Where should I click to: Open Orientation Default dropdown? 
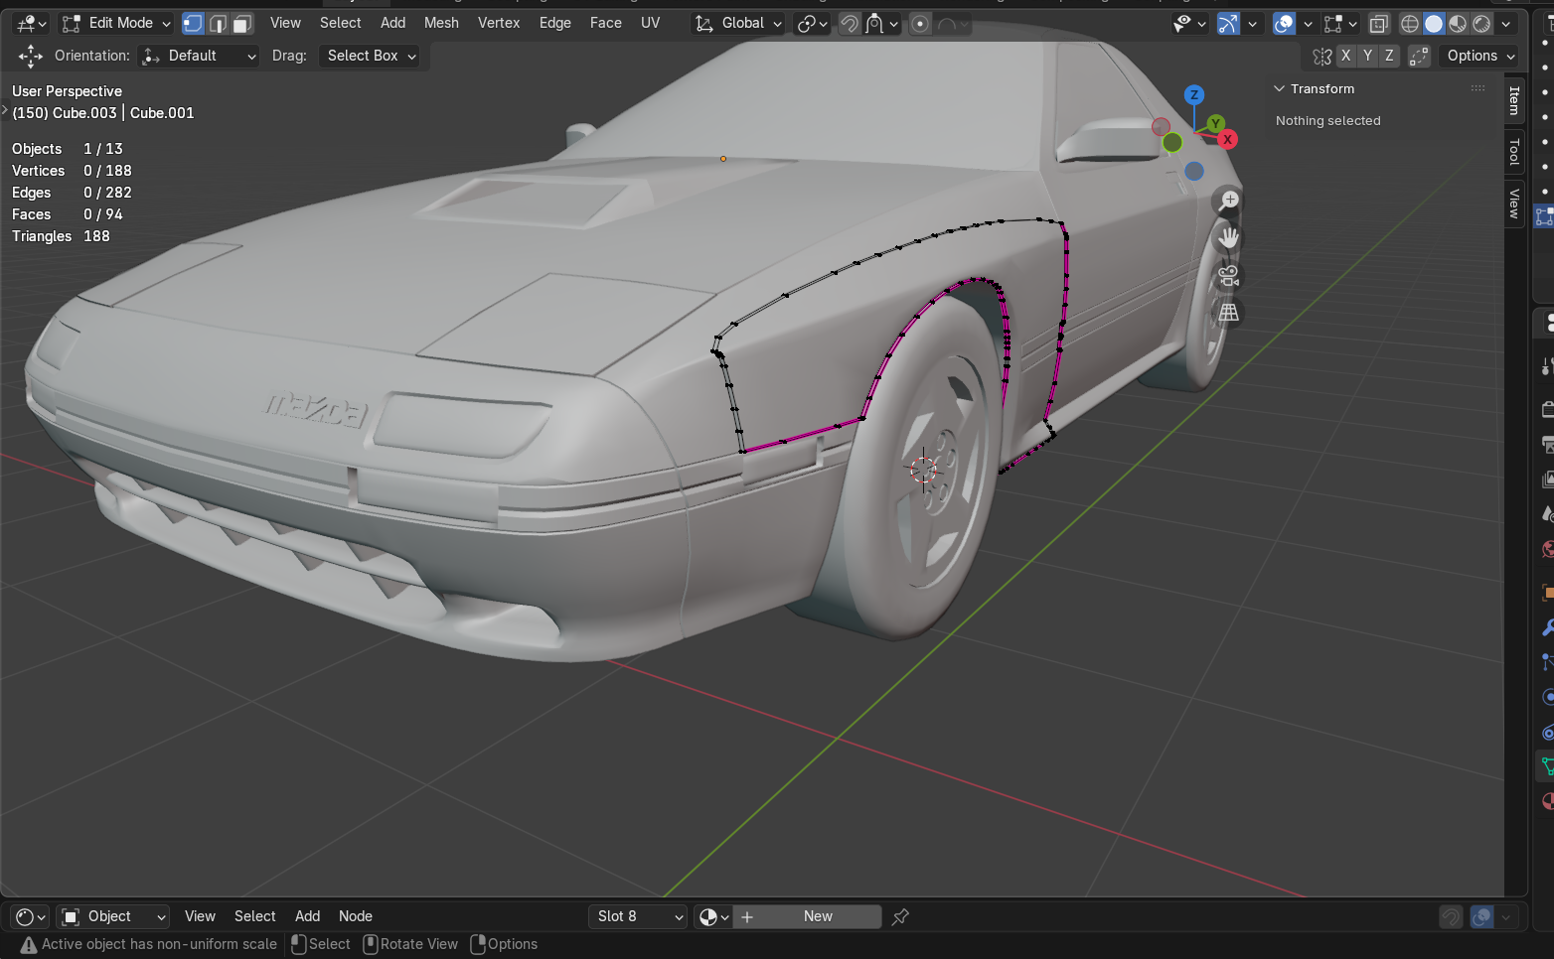pyautogui.click(x=199, y=56)
